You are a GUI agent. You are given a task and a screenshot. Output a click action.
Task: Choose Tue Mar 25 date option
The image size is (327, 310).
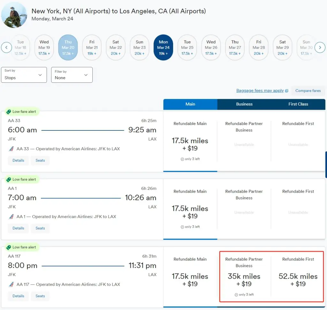tap(187, 48)
